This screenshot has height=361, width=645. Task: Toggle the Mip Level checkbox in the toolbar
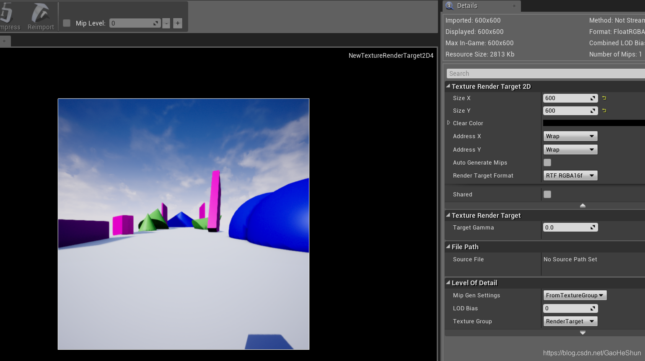coord(66,23)
